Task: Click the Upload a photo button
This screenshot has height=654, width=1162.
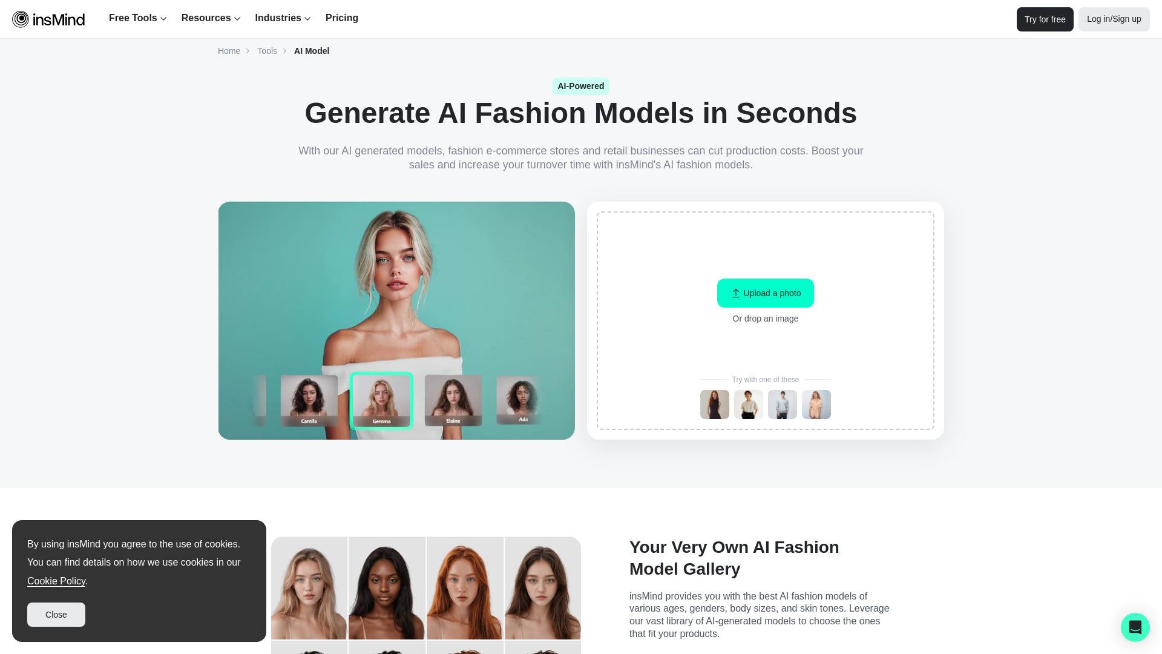Action: click(x=764, y=293)
